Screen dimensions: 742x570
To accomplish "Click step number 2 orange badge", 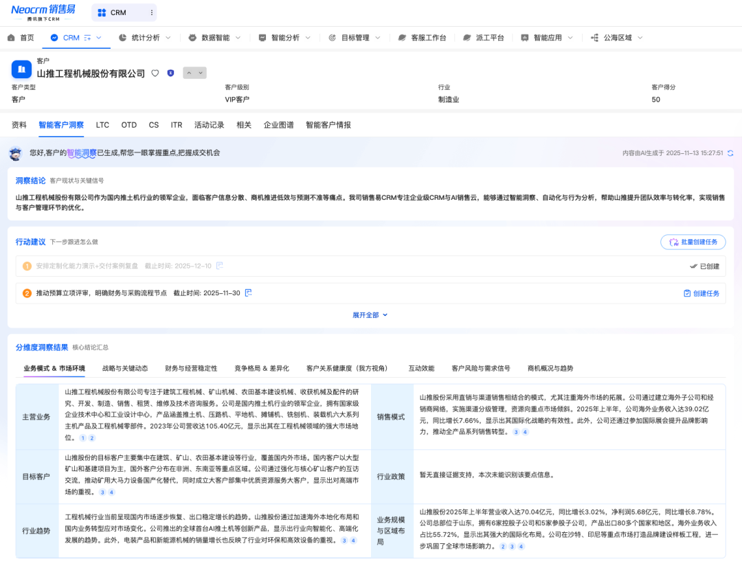I will pyautogui.click(x=27, y=293).
